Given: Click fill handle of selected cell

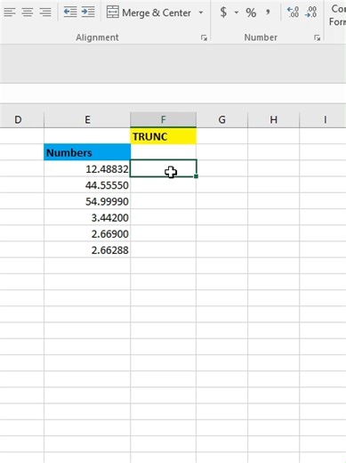Looking at the screenshot, I should 196,176.
